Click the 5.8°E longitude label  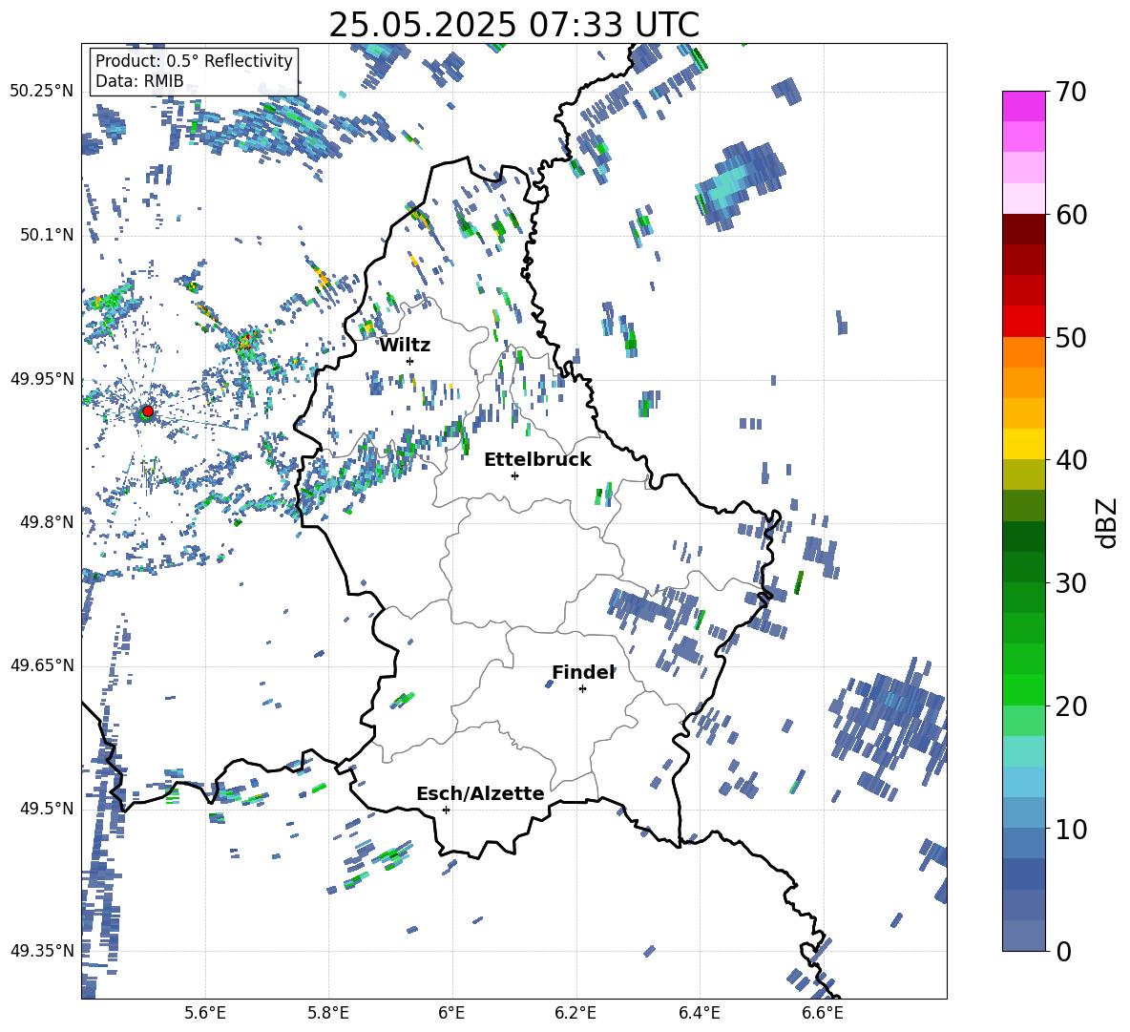(x=328, y=1013)
